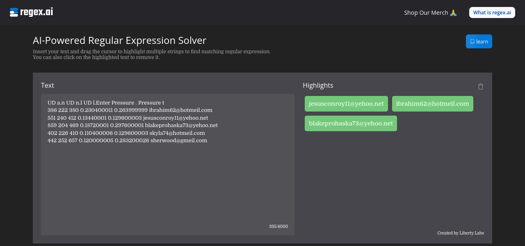Click the regex.ai logo icon
Screen dimensions: 525x246
[14, 12]
